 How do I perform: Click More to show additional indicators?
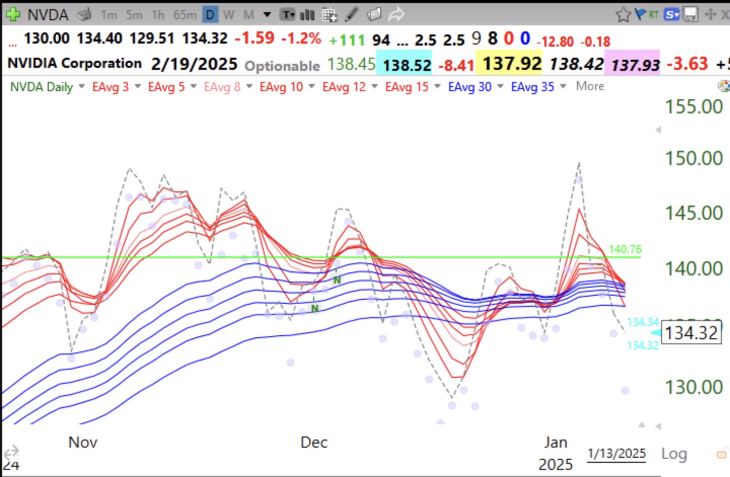(x=590, y=86)
